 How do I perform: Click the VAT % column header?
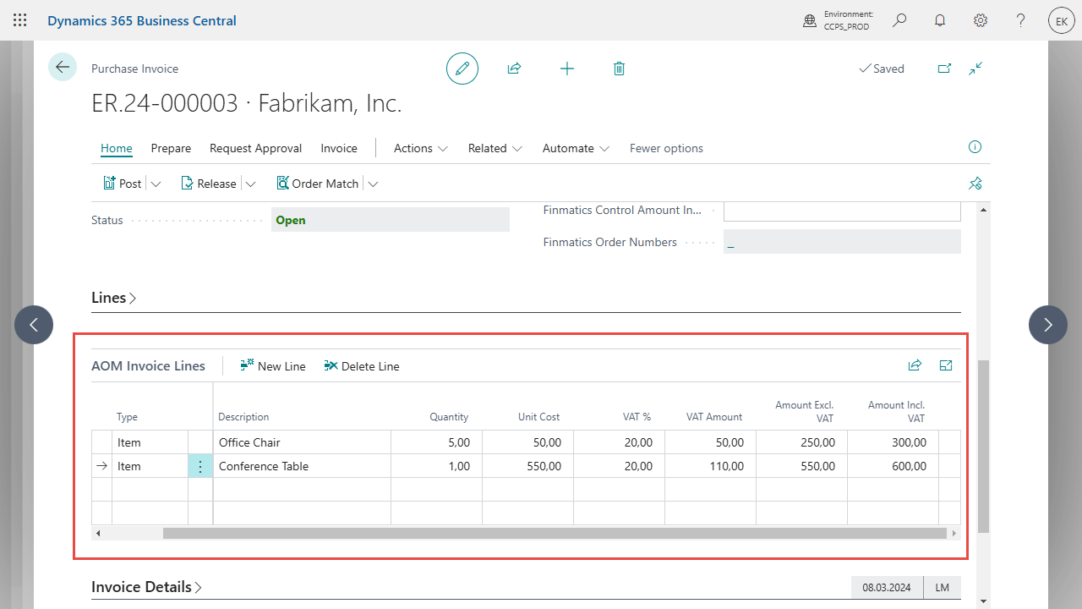tap(637, 417)
